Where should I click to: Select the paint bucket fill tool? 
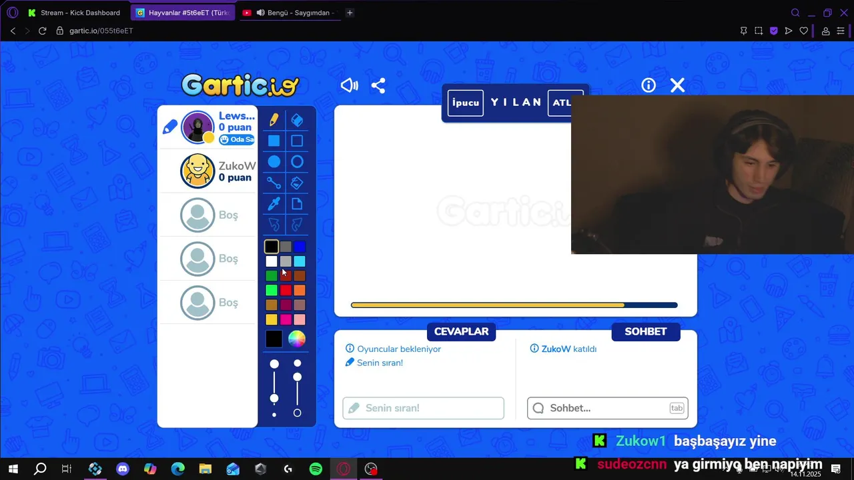point(297,183)
